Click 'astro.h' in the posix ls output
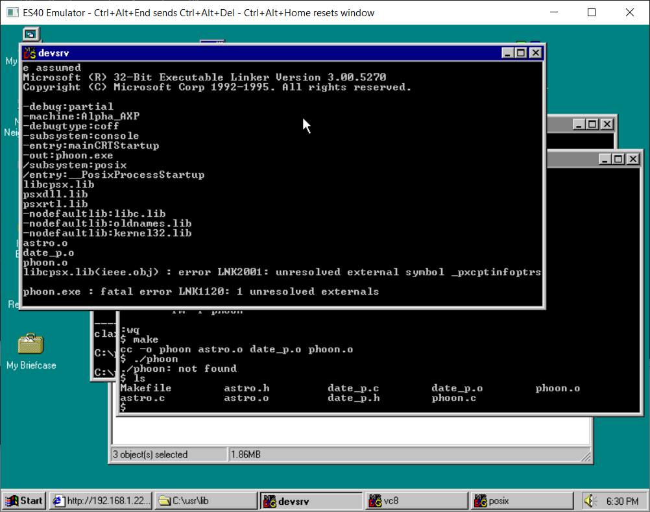Screen dimensions: 650x512 point(247,389)
